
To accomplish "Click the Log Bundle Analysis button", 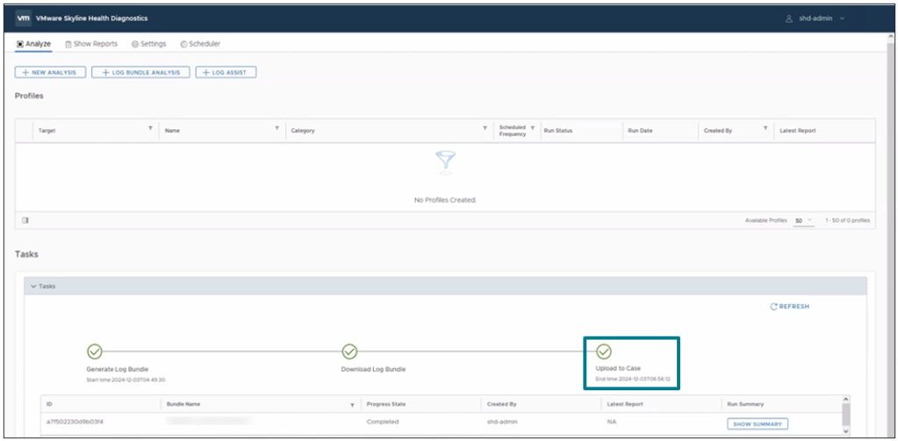I will (140, 72).
